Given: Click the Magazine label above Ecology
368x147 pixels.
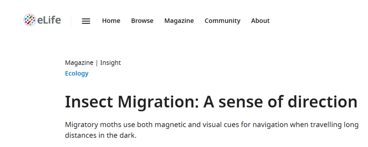Looking at the screenshot, I should (79, 63).
